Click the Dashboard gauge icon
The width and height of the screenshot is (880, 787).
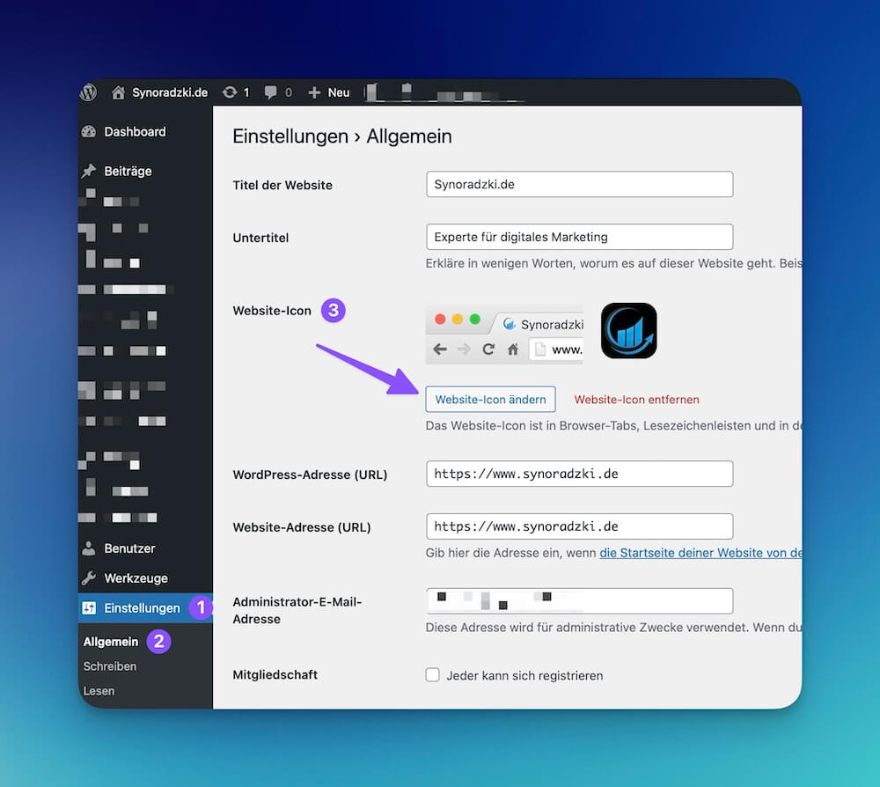pos(89,132)
